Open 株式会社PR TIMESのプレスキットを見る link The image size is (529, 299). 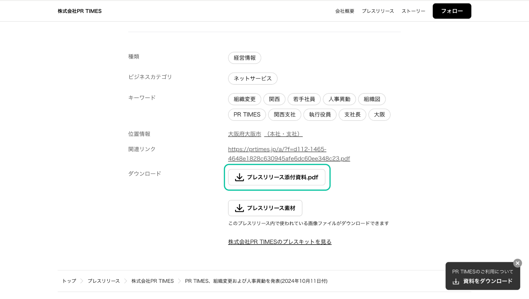[x=280, y=242]
